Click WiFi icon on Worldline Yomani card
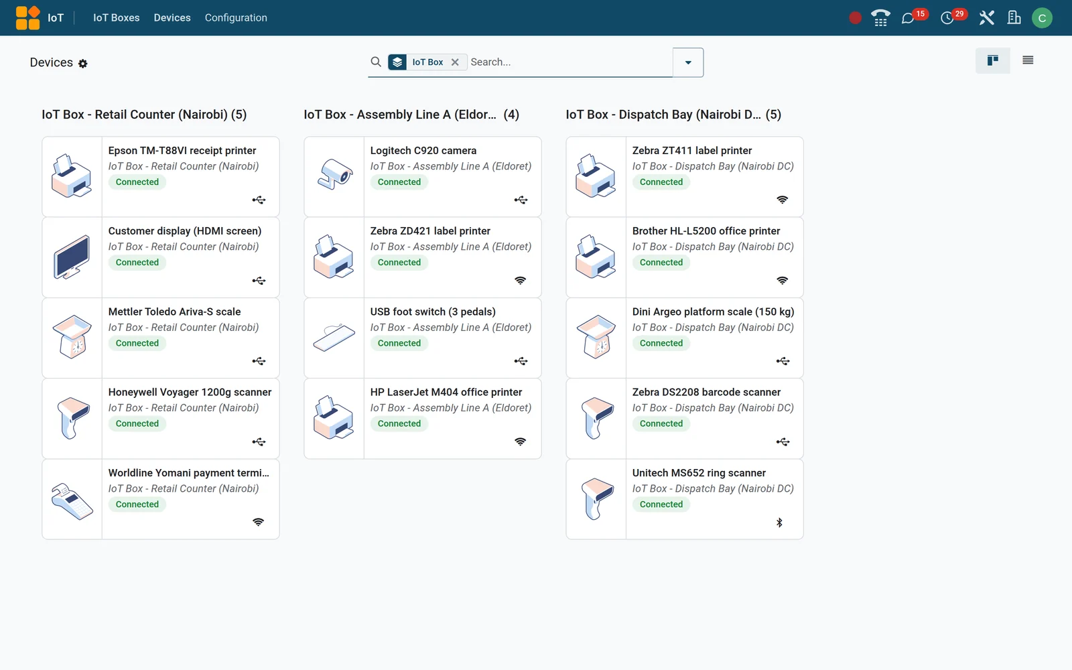This screenshot has height=670, width=1072. [x=258, y=522]
